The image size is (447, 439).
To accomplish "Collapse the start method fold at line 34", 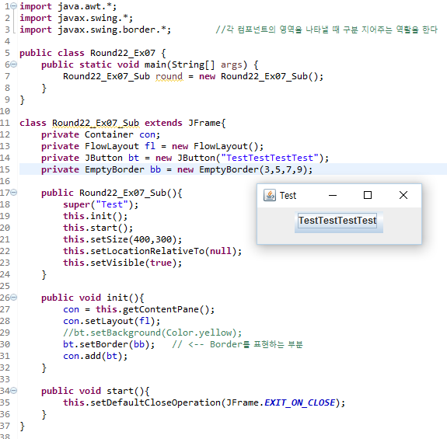I will 14,391.
